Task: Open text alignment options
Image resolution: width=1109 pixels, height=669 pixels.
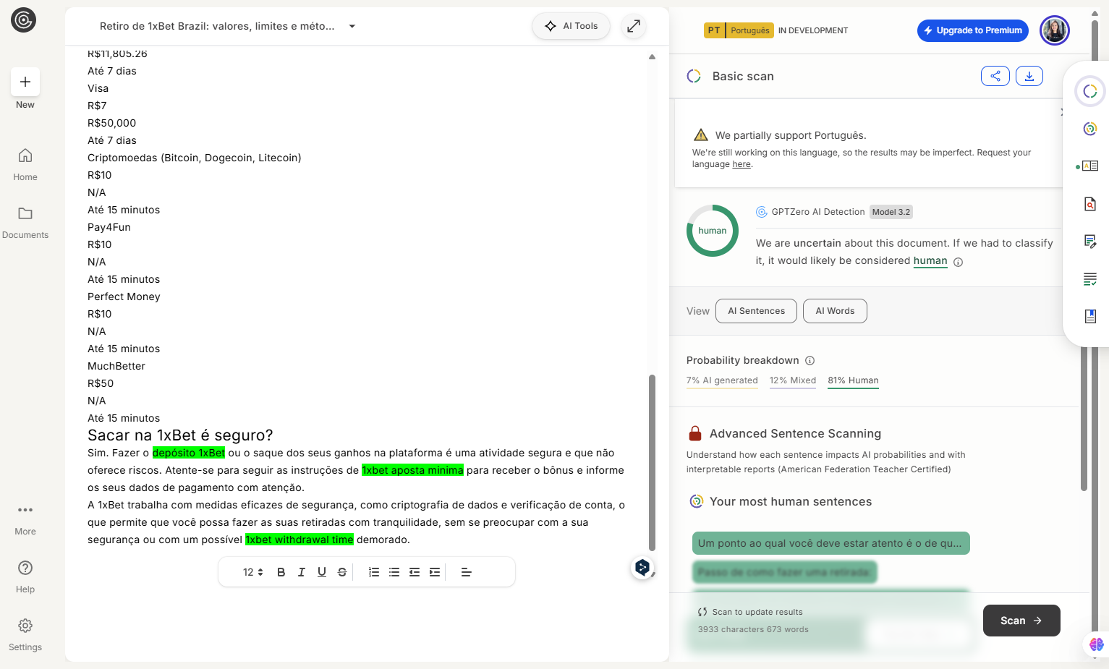Action: click(x=467, y=572)
